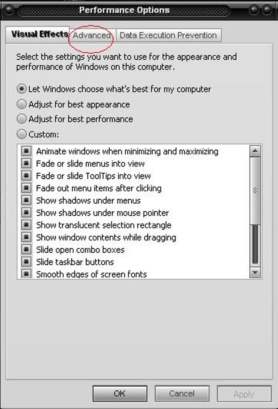Click the scroll up arrow in effects list
Image resolution: width=278 pixels, height=409 pixels.
(255, 151)
